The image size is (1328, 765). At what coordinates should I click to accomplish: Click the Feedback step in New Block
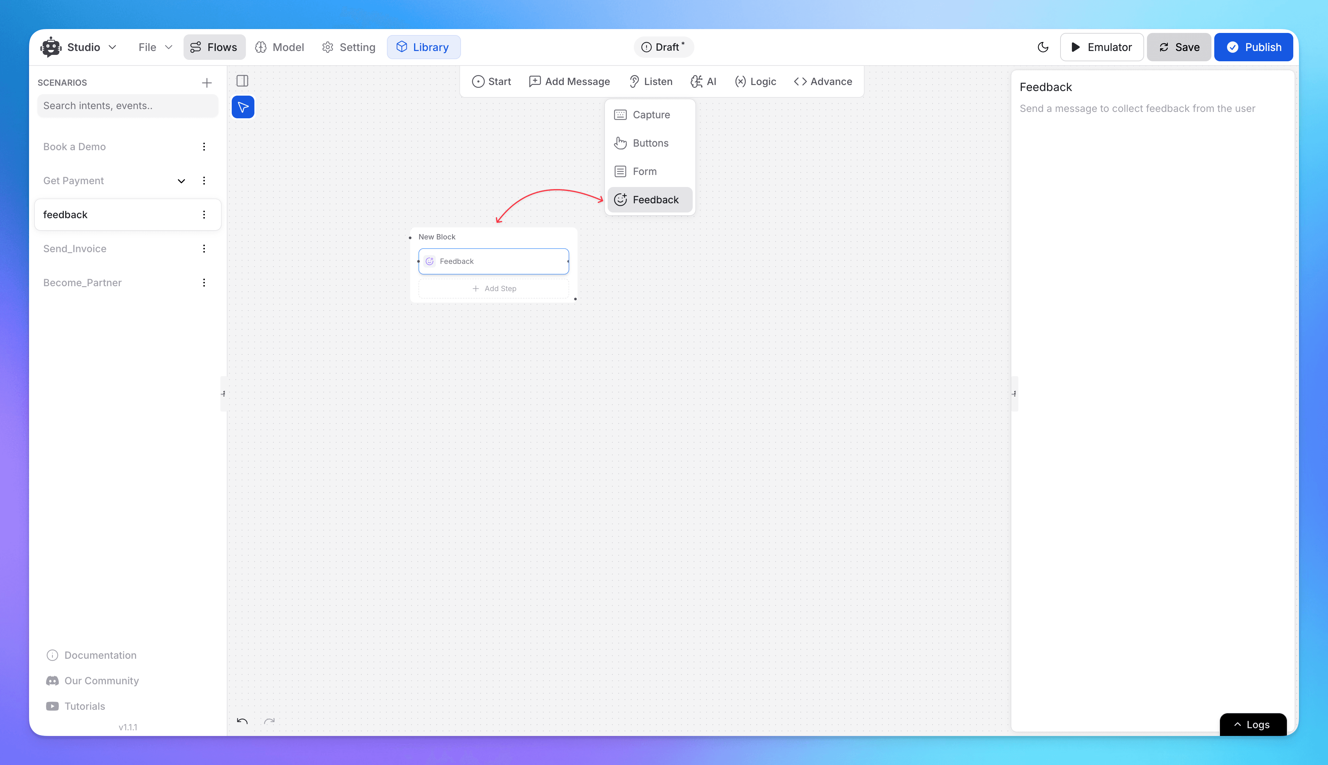[494, 261]
